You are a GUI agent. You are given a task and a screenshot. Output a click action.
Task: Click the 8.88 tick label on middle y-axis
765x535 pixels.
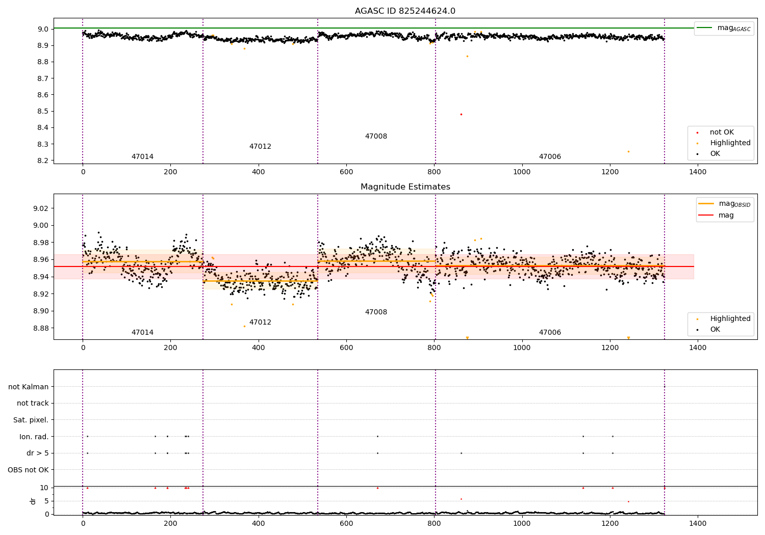pyautogui.click(x=42, y=328)
